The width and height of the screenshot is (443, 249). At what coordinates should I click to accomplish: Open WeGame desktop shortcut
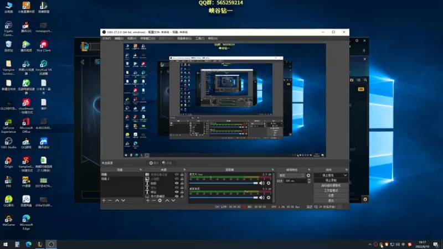tap(8, 220)
